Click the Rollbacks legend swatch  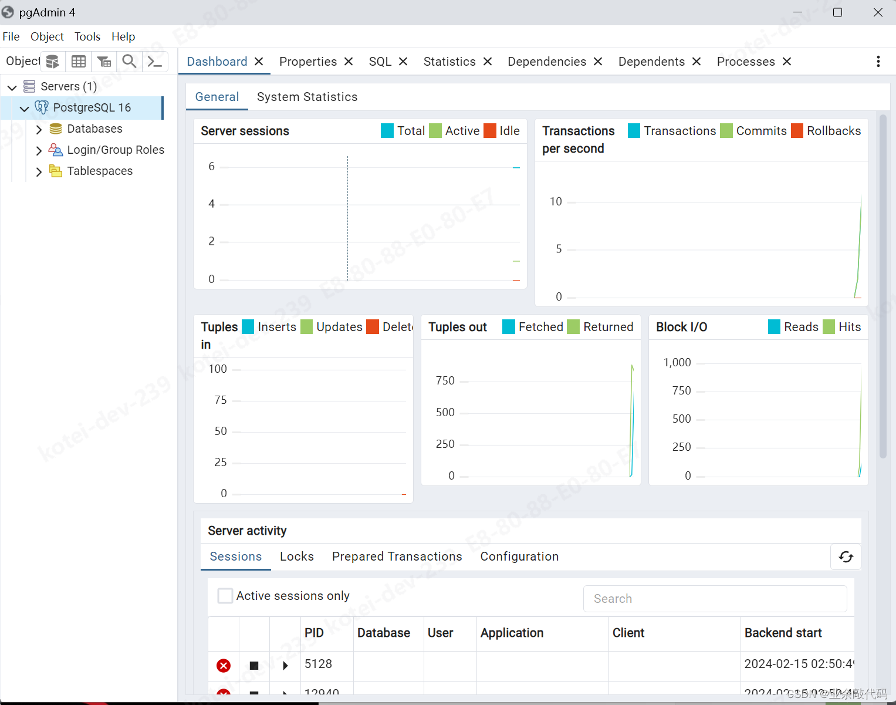[x=797, y=130]
